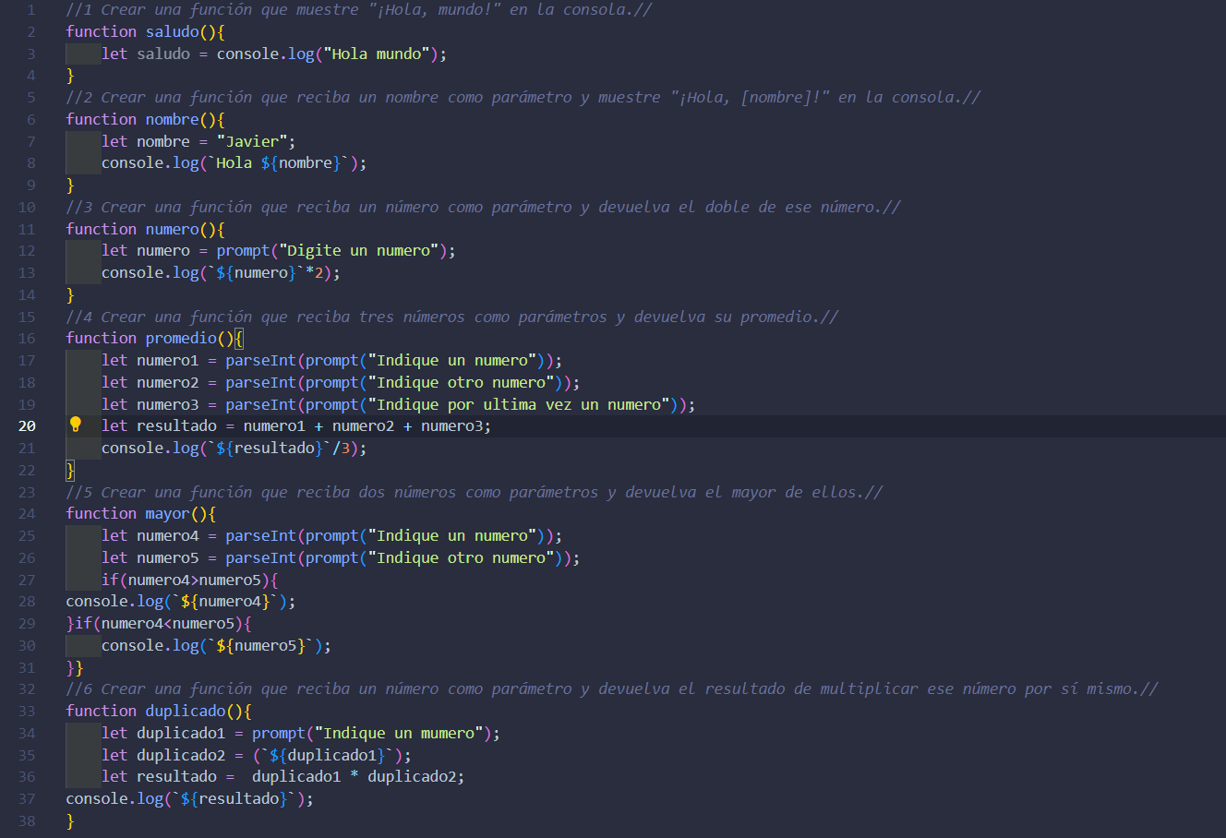Screen dimensions: 1226x838
Task: Click "prompt" on line 12
Action: (244, 250)
